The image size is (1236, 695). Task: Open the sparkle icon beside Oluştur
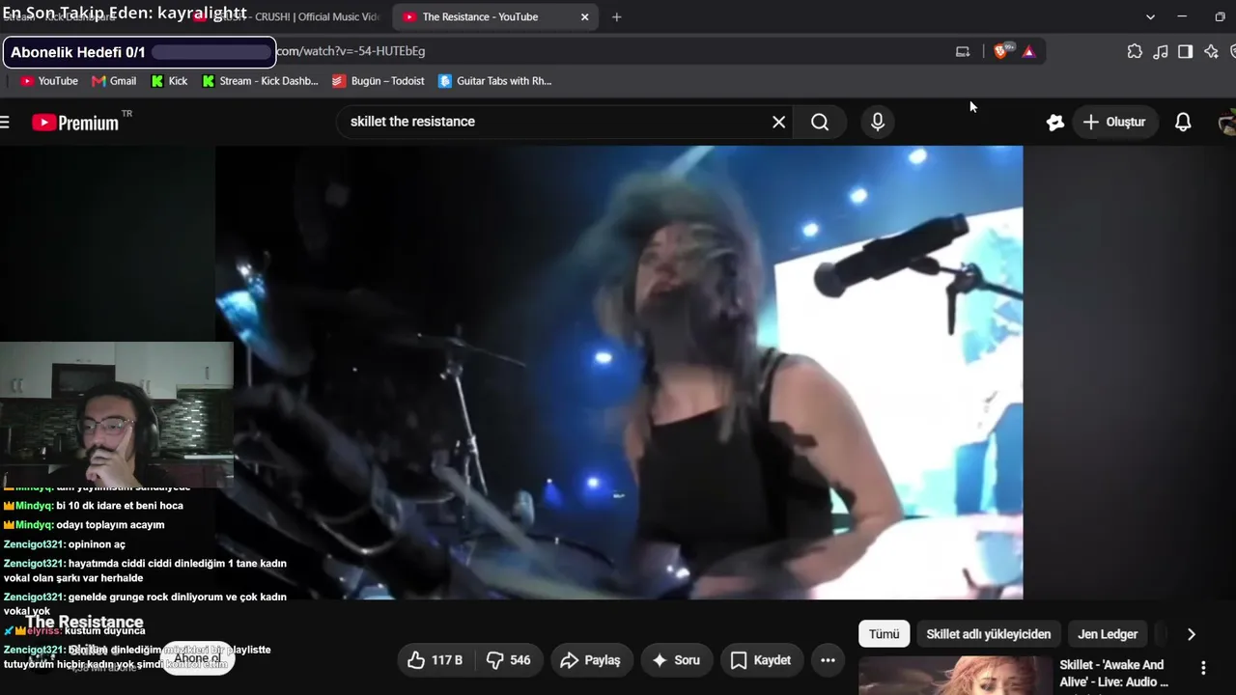pyautogui.click(x=1055, y=122)
